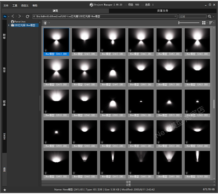Switch to grid thumbnail view icon
The width and height of the screenshot is (218, 194).
coord(204,23)
